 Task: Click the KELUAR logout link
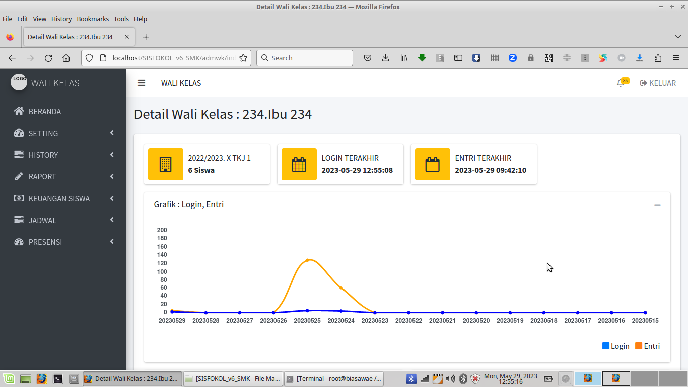[658, 83]
